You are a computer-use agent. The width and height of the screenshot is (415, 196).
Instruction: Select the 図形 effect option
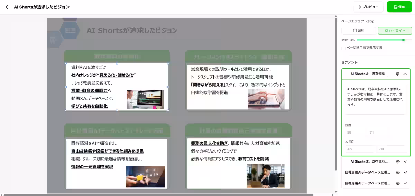(358, 31)
